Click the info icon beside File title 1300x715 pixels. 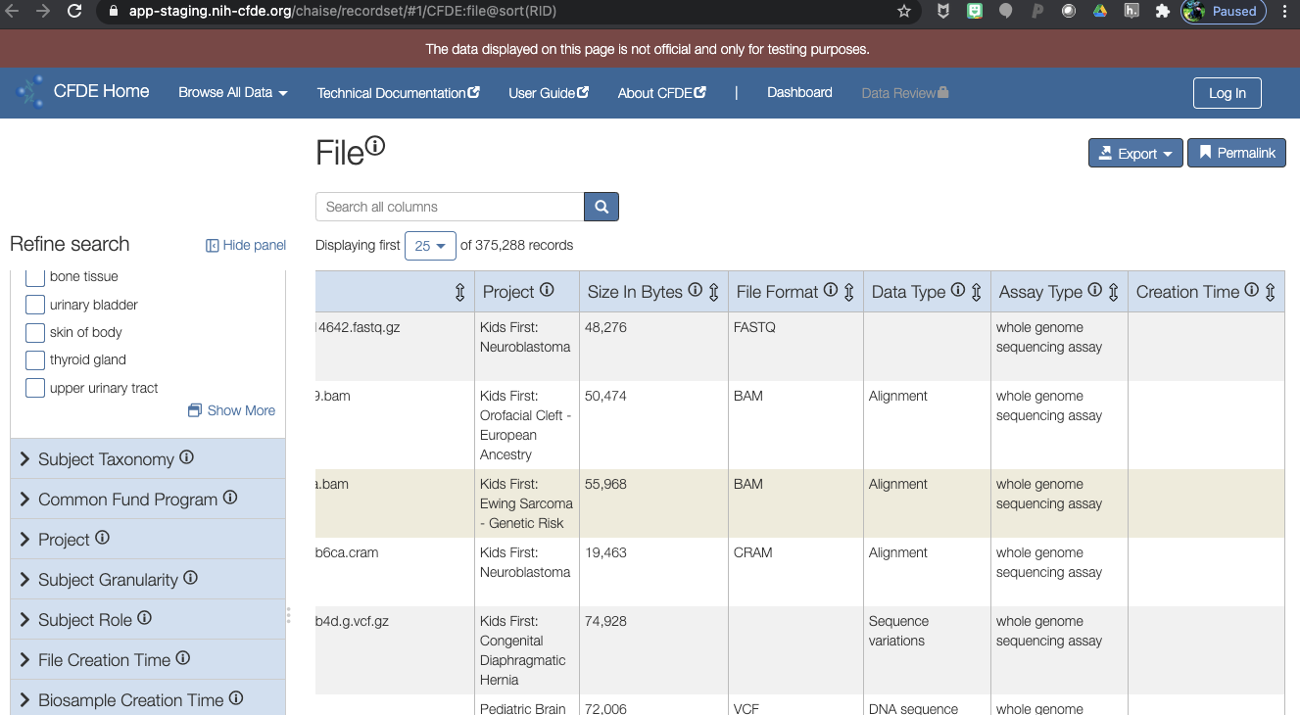pos(375,147)
